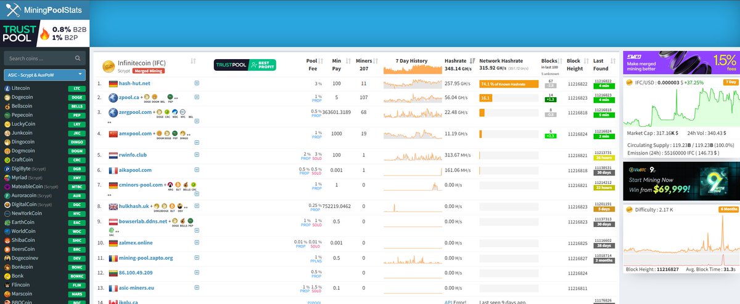Click the 7 Day price chart toggle
Screen dimensions: 740x304
point(730,82)
